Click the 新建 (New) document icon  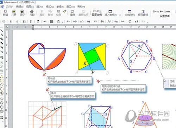pyautogui.click(x=5, y=12)
